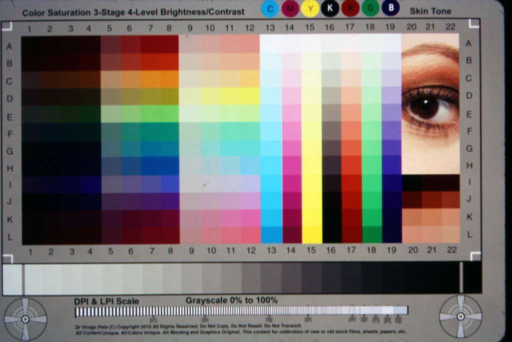Pick the bright yellow swatch in column 15, row L
The image size is (512, 342).
pyautogui.click(x=311, y=235)
